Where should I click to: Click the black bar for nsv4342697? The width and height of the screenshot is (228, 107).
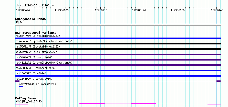pos(118,44)
